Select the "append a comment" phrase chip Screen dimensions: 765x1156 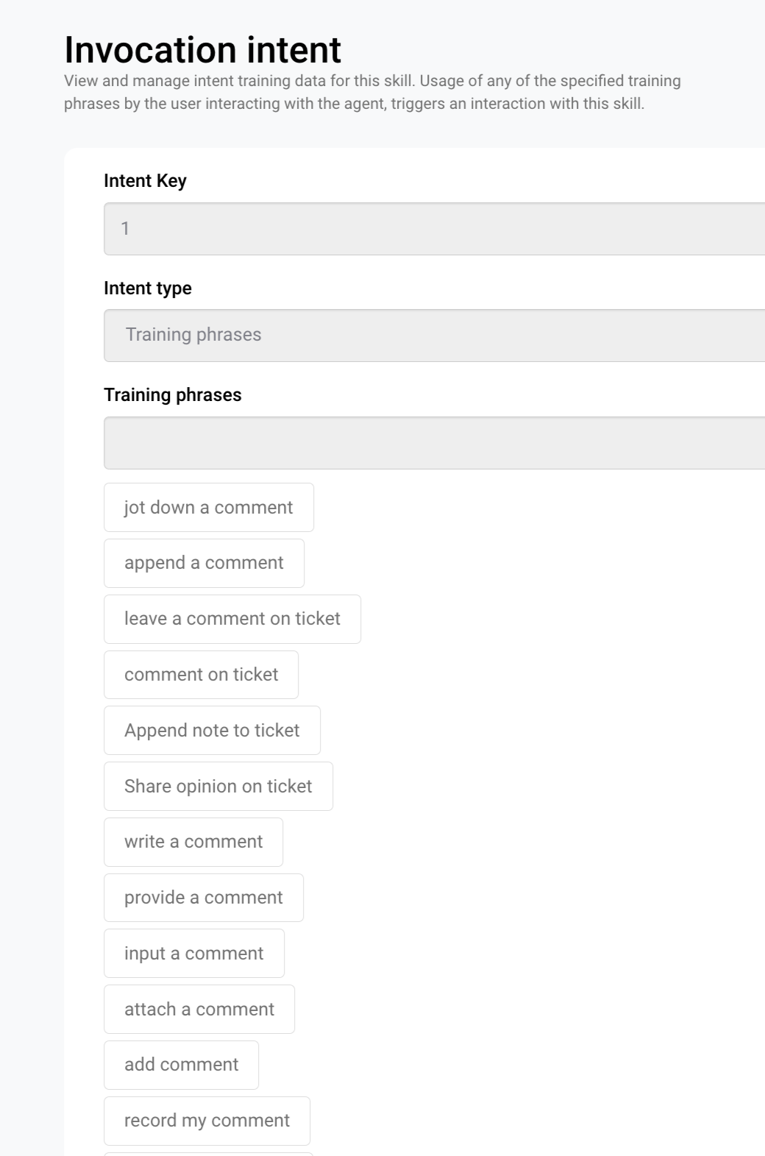point(204,563)
